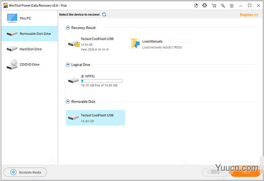The height and width of the screenshot is (181, 264).
Task: Click 'Date: 2020-6-19 14:19' text
Action: point(95,50)
